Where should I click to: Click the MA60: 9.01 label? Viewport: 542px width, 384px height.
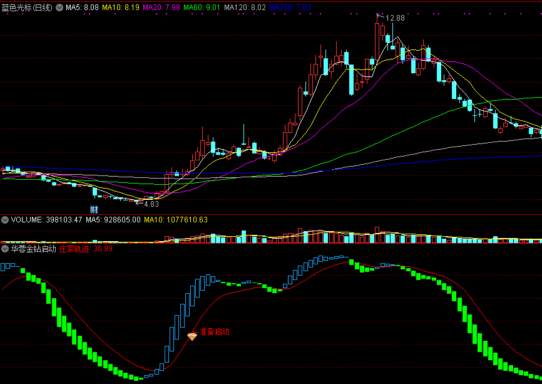(x=202, y=8)
